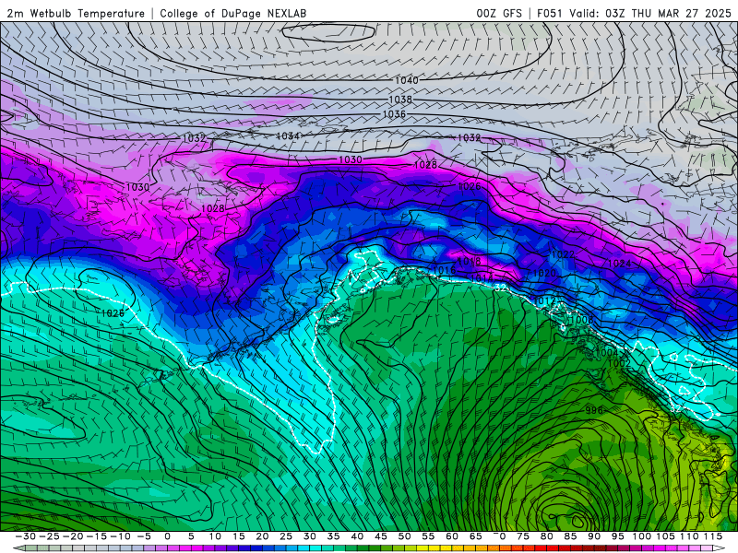Select the 1036 isobar label
Screen dimensions: 738x553
point(394,114)
